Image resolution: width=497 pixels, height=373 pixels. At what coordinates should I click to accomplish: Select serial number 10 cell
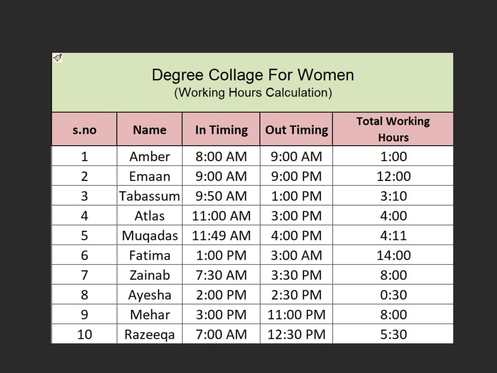point(84,334)
